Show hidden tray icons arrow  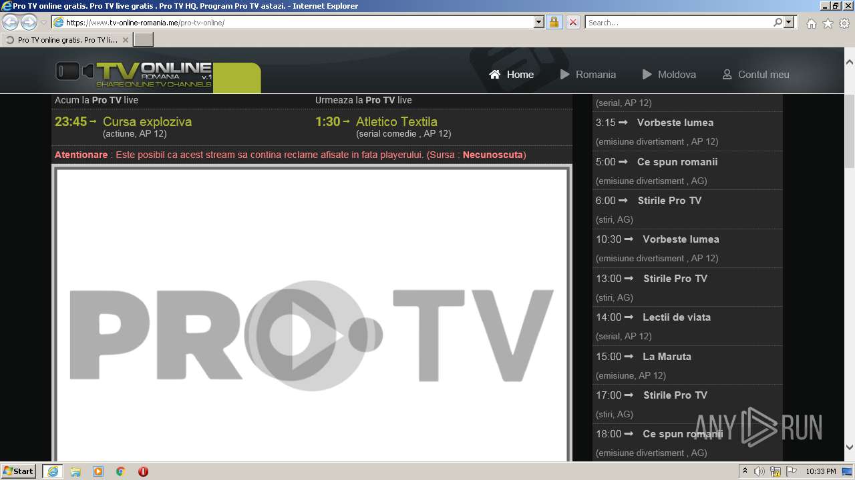[745, 471]
